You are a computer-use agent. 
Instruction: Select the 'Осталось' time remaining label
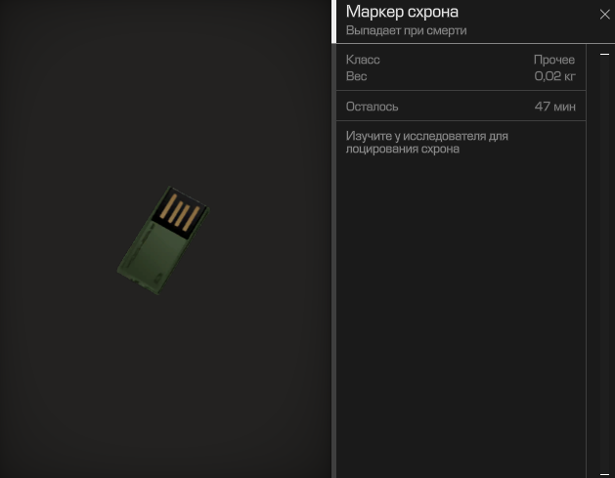click(373, 107)
